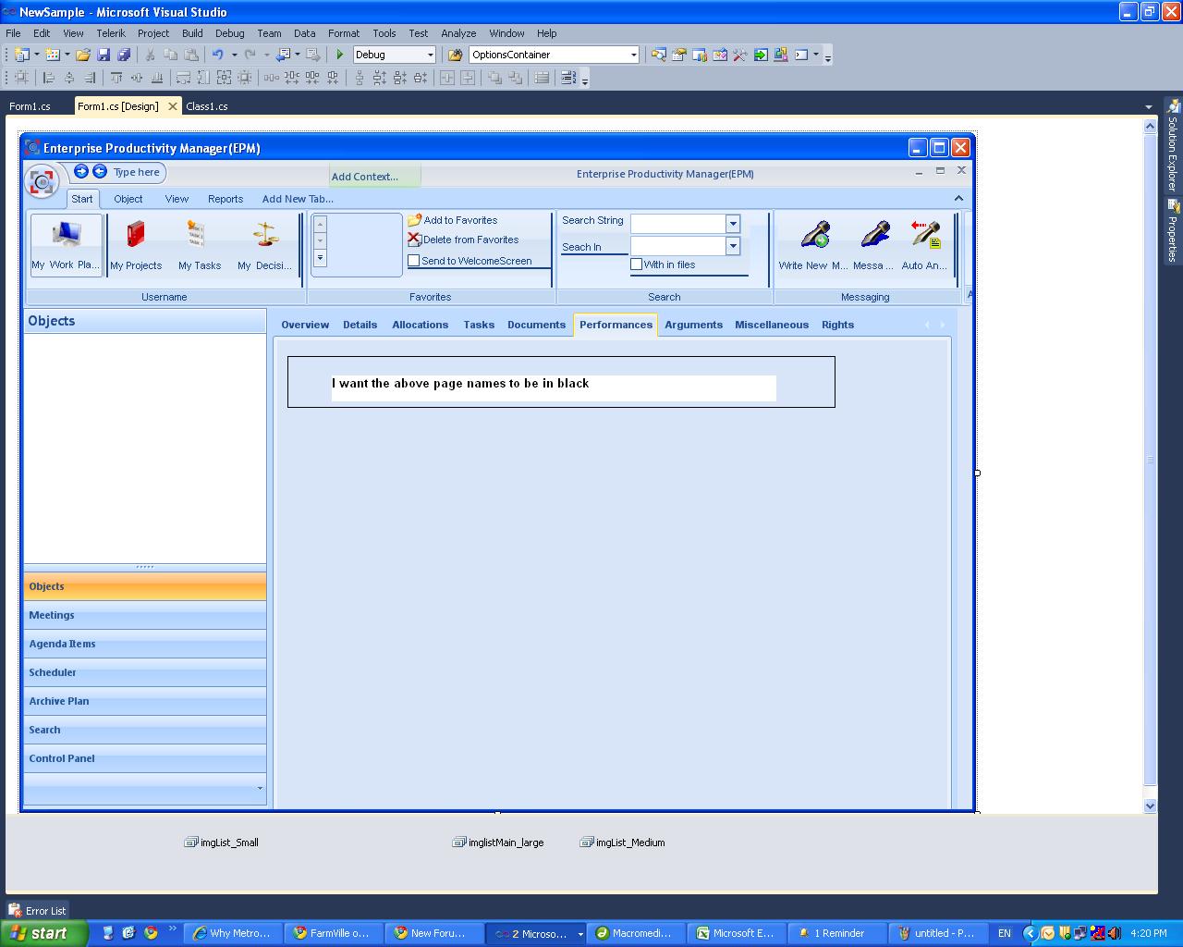1183x947 pixels.
Task: Click the Tab Order layout icon
Action: (x=568, y=79)
